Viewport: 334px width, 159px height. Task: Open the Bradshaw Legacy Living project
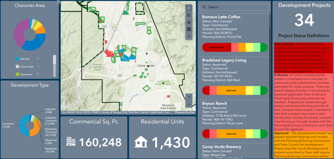(224, 60)
